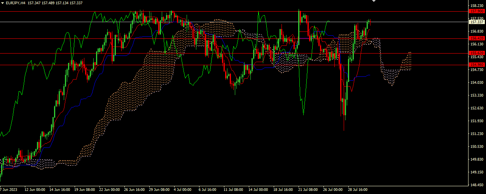
Task: Select the 157.900 red price level label
Action: pyautogui.click(x=477, y=11)
